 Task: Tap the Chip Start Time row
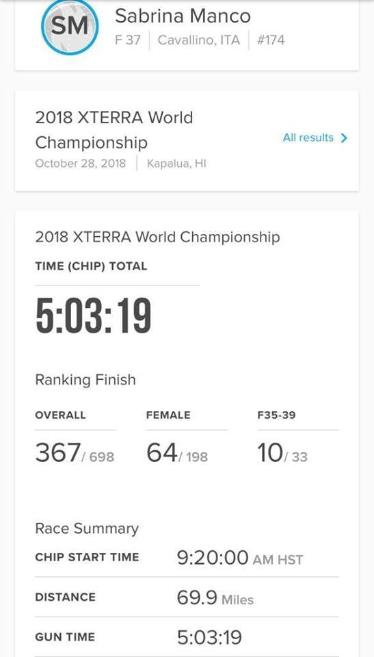pos(187,558)
